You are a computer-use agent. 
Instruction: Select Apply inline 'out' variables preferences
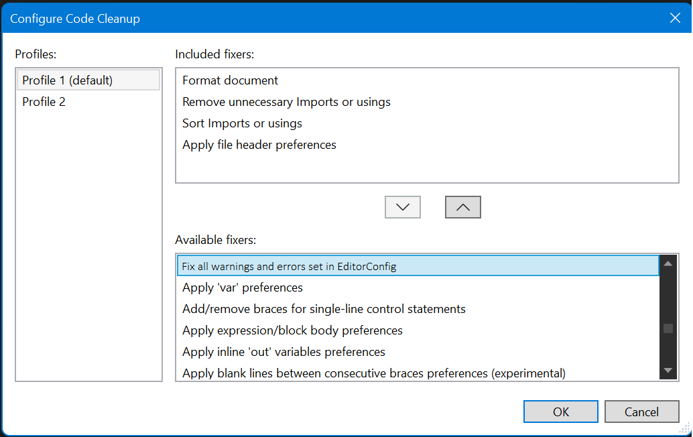283,351
